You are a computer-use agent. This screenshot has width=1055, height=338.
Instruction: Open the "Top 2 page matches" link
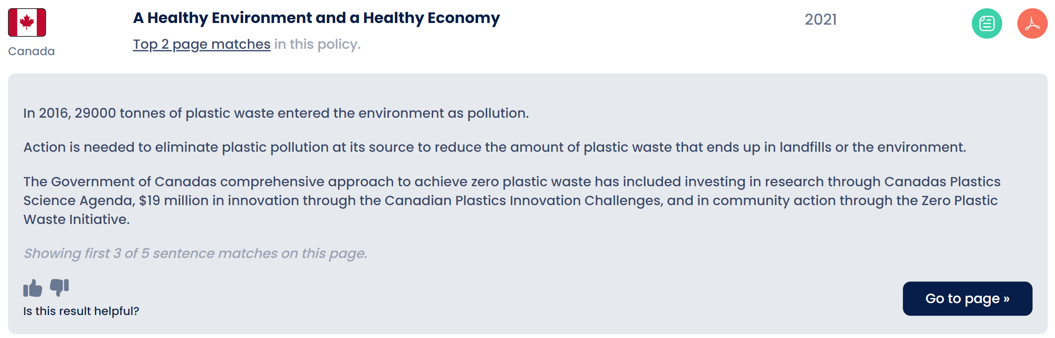[201, 44]
